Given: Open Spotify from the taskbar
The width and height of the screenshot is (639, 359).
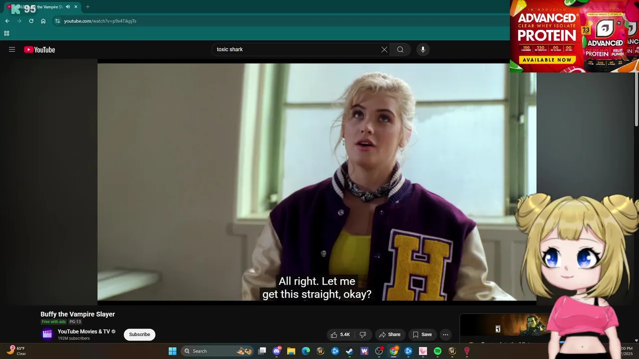Looking at the screenshot, I should pos(437,351).
